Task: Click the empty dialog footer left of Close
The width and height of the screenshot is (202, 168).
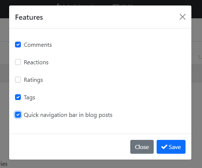Action: 70,147
